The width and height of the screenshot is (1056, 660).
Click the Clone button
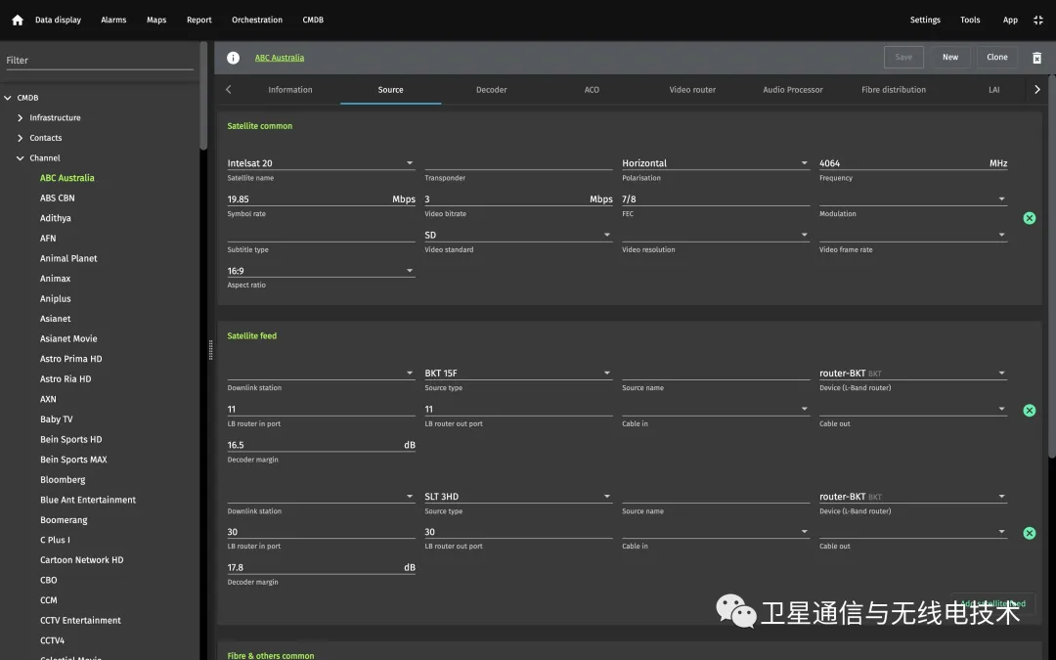click(996, 58)
